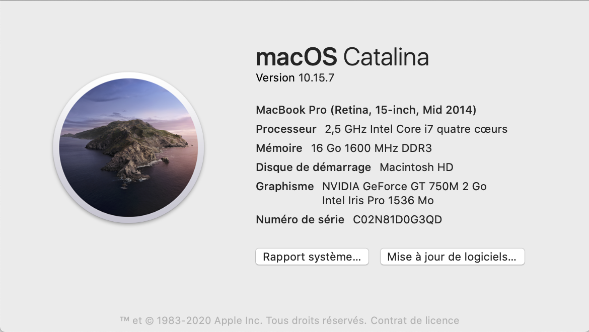Click the 'Mémoire' specification line

278,148
